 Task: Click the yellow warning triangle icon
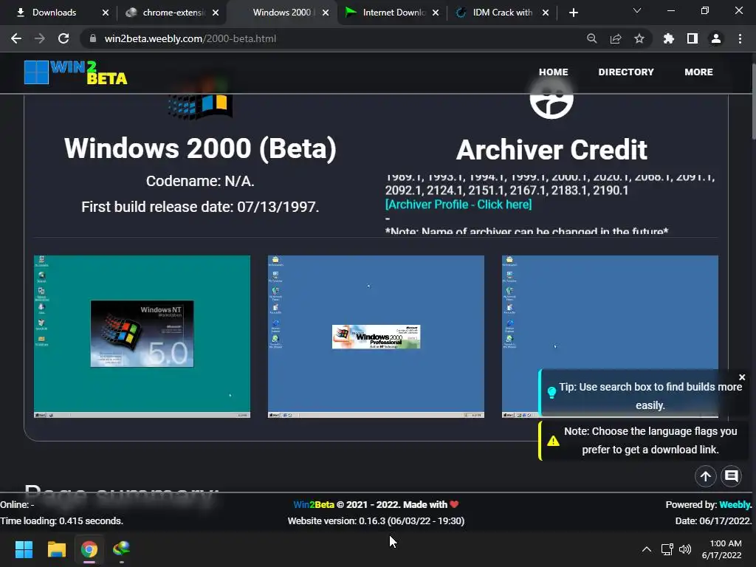pyautogui.click(x=553, y=441)
